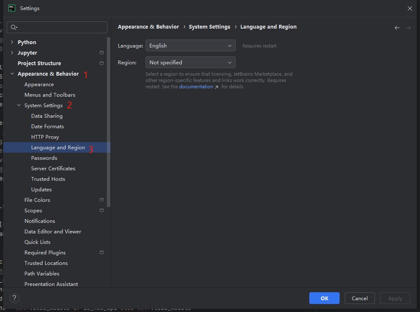Open Data Sharing settings

[47, 116]
